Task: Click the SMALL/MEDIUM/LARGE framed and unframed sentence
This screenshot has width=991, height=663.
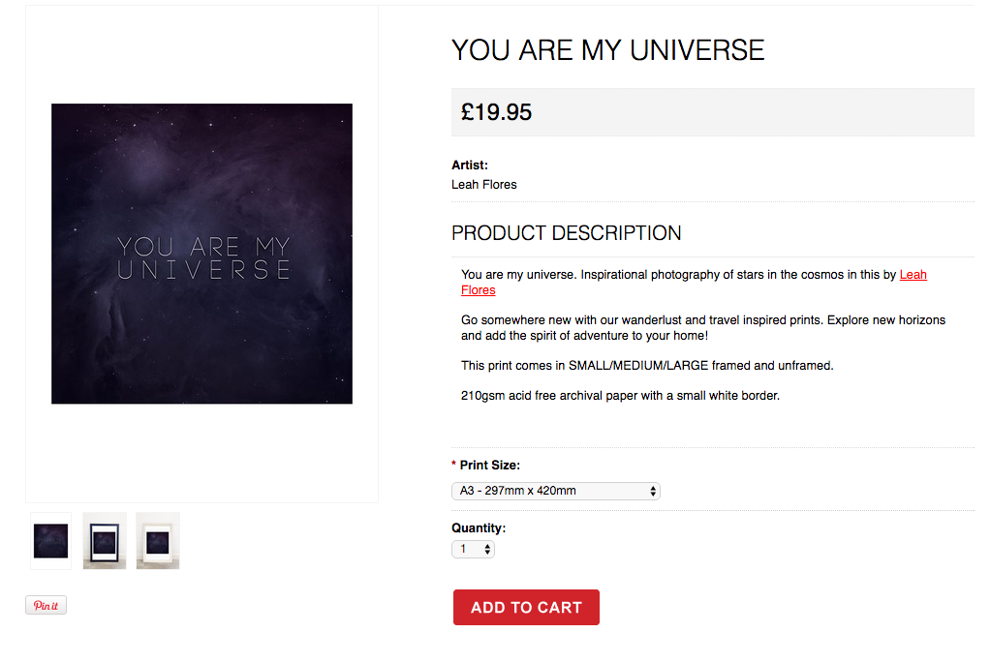Action: coord(647,366)
